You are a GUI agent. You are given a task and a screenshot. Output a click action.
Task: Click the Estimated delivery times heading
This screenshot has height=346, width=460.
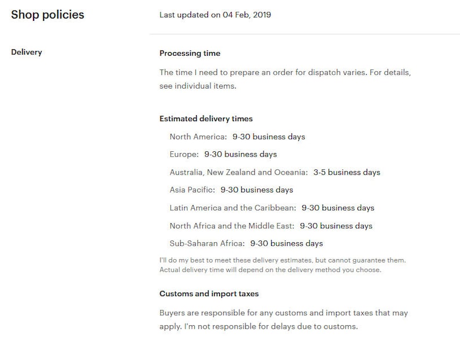pyautogui.click(x=206, y=119)
